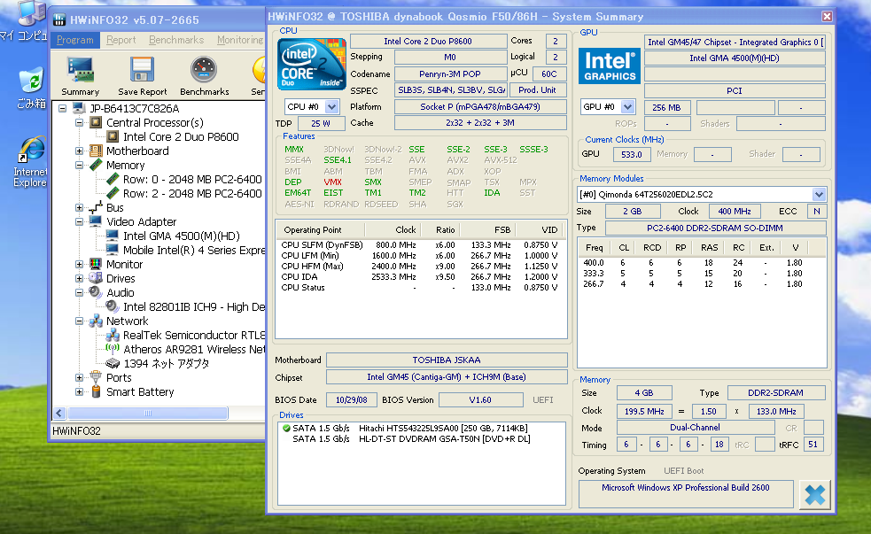Click the Prod. Unit button
Viewport: 871px width, 534px height.
point(537,90)
